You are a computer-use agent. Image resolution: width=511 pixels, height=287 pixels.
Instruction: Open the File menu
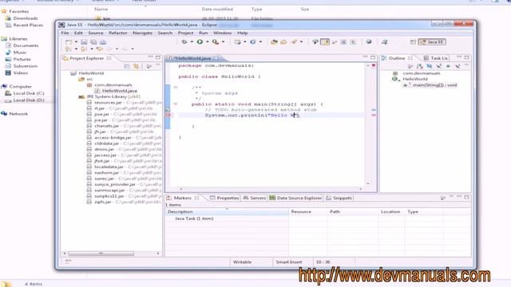tap(65, 33)
